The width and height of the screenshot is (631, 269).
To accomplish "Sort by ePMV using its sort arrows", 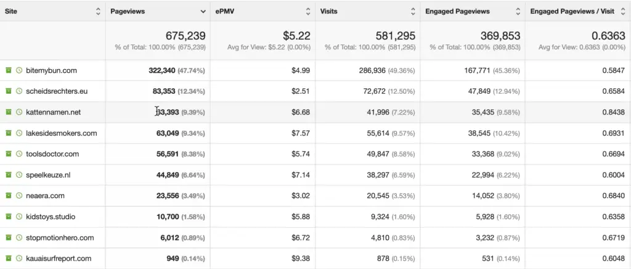I will coord(308,11).
